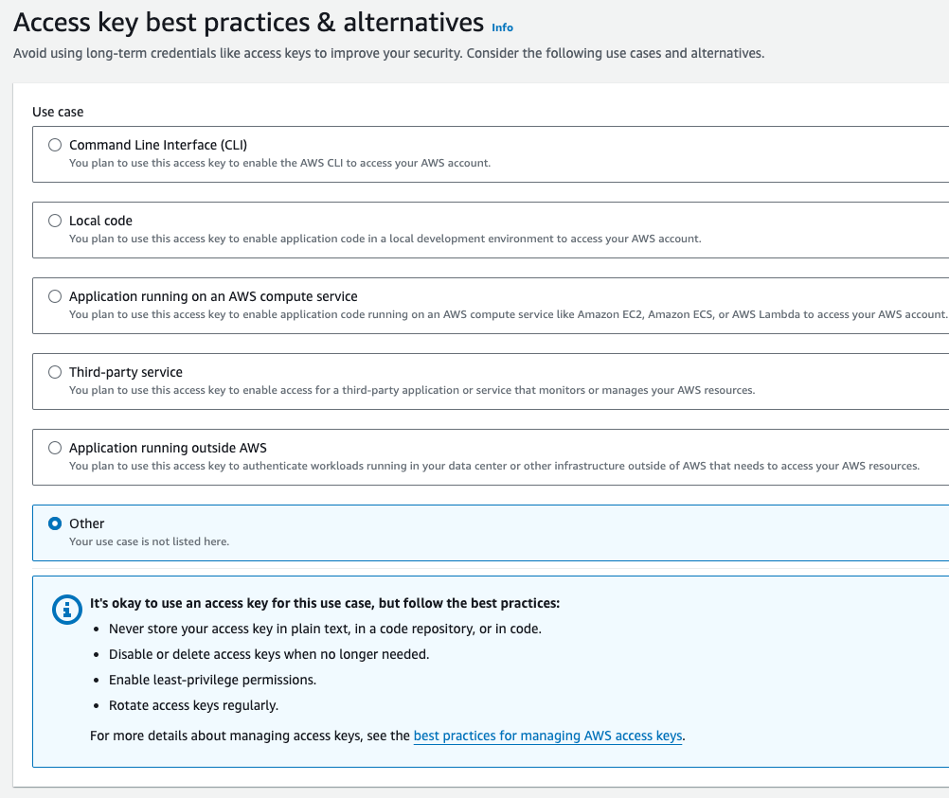Click the selected Other radio button
Image resolution: width=949 pixels, height=798 pixels.
click(x=55, y=523)
